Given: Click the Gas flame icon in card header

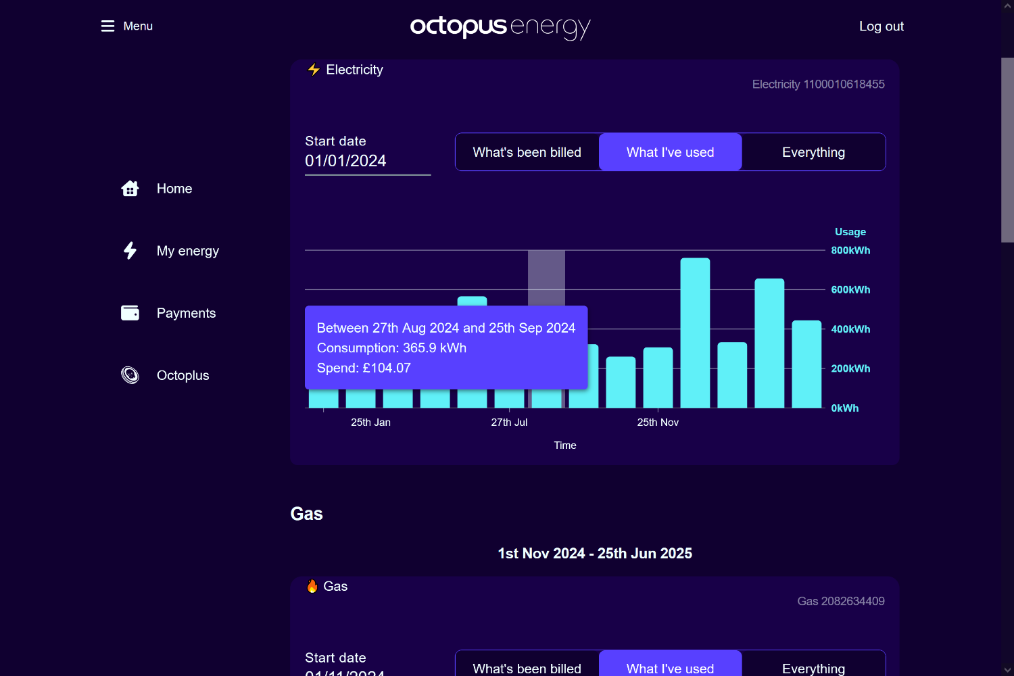Looking at the screenshot, I should point(312,586).
